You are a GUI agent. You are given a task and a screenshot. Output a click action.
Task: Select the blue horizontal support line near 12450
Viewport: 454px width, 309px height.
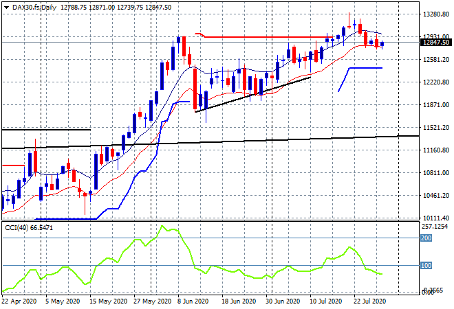coord(366,68)
